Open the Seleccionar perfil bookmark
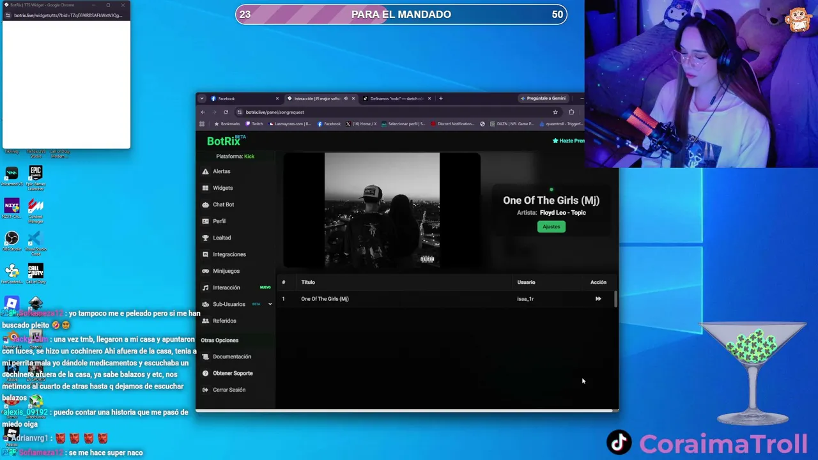 click(x=403, y=124)
